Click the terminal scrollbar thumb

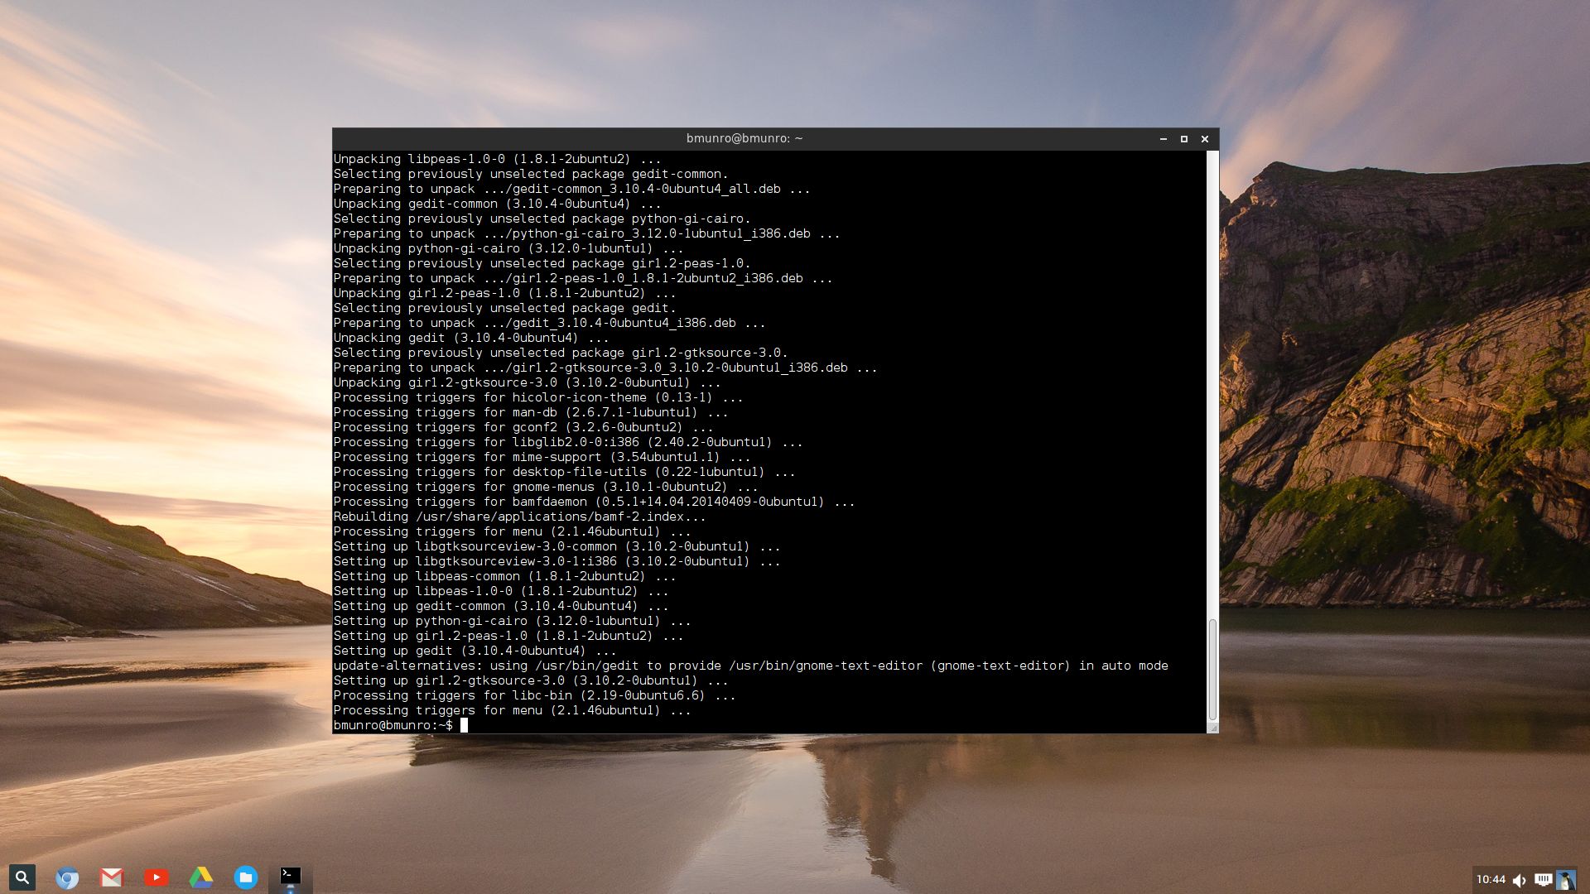(1212, 669)
